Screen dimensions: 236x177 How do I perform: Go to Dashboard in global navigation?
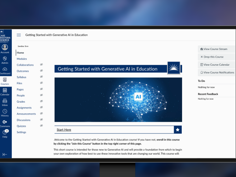5,71
